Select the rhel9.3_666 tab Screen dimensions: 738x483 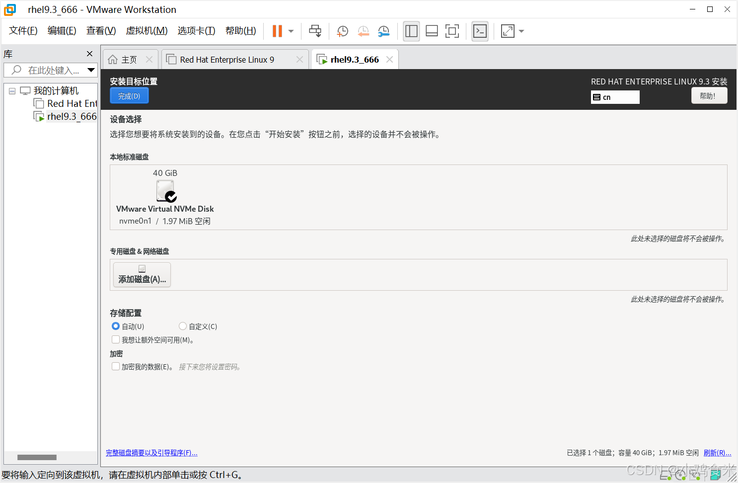(355, 60)
